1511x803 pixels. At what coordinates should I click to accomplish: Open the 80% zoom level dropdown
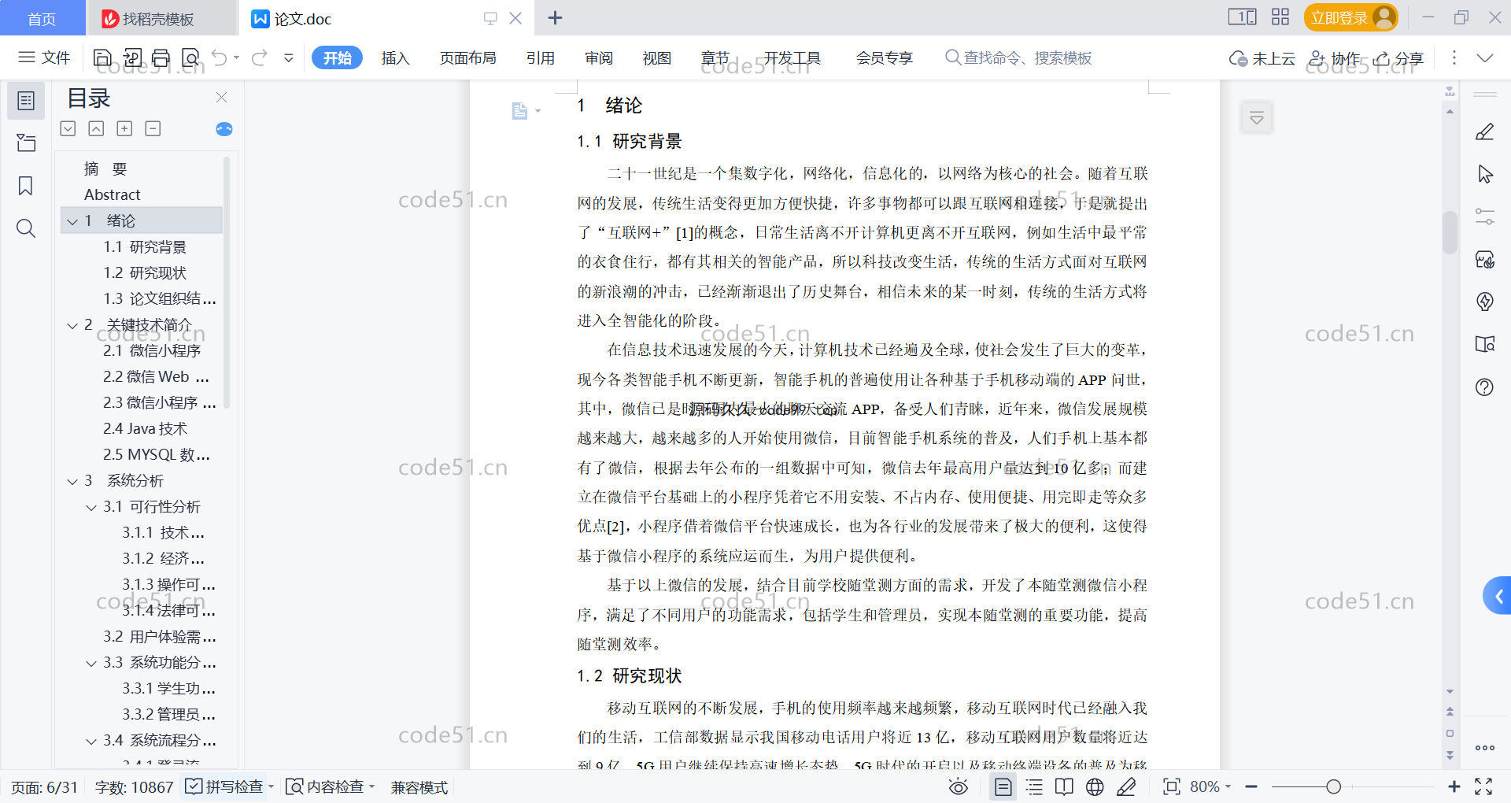pos(1210,786)
